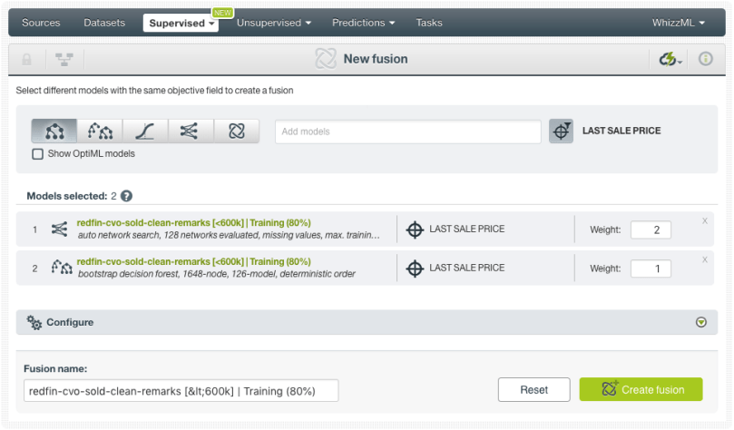Click the info icon in header
The height and width of the screenshot is (430, 734).
click(x=705, y=59)
